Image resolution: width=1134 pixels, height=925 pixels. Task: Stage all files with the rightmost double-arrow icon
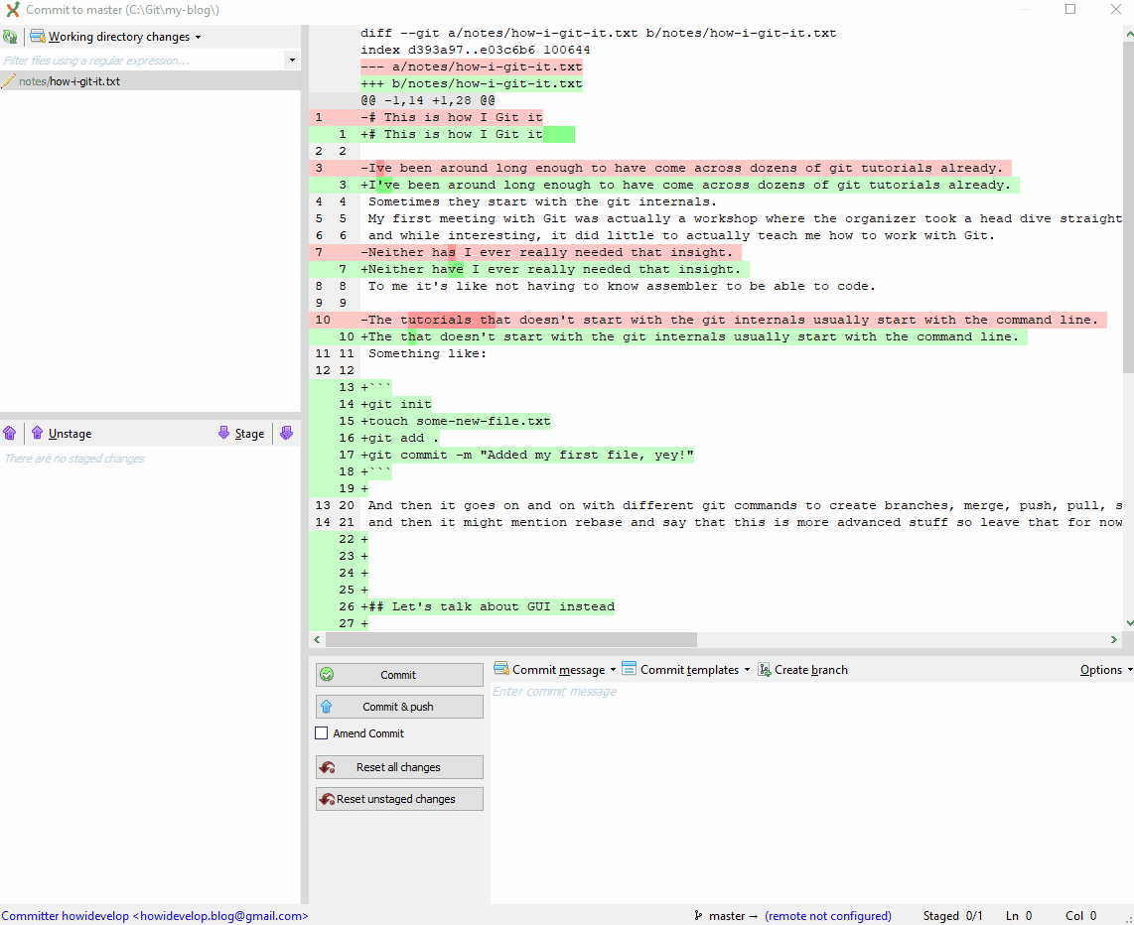pos(287,433)
